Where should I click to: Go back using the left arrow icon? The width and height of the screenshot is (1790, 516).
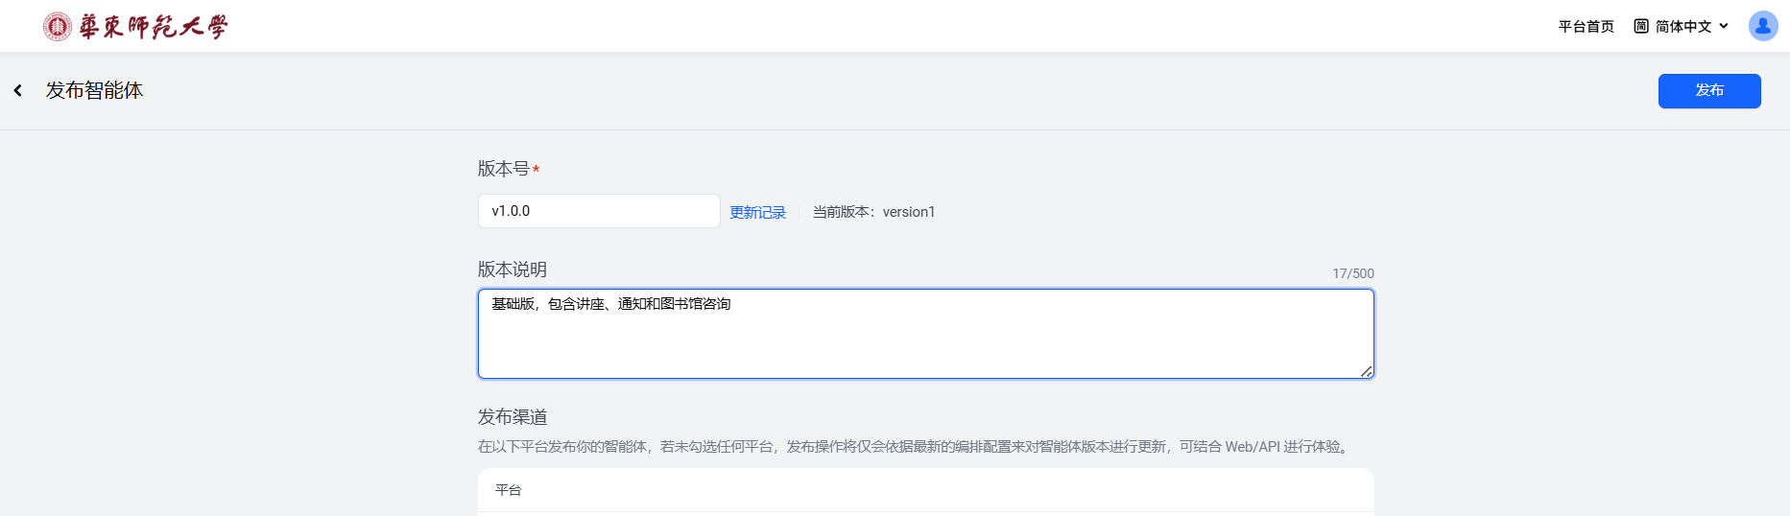(18, 90)
